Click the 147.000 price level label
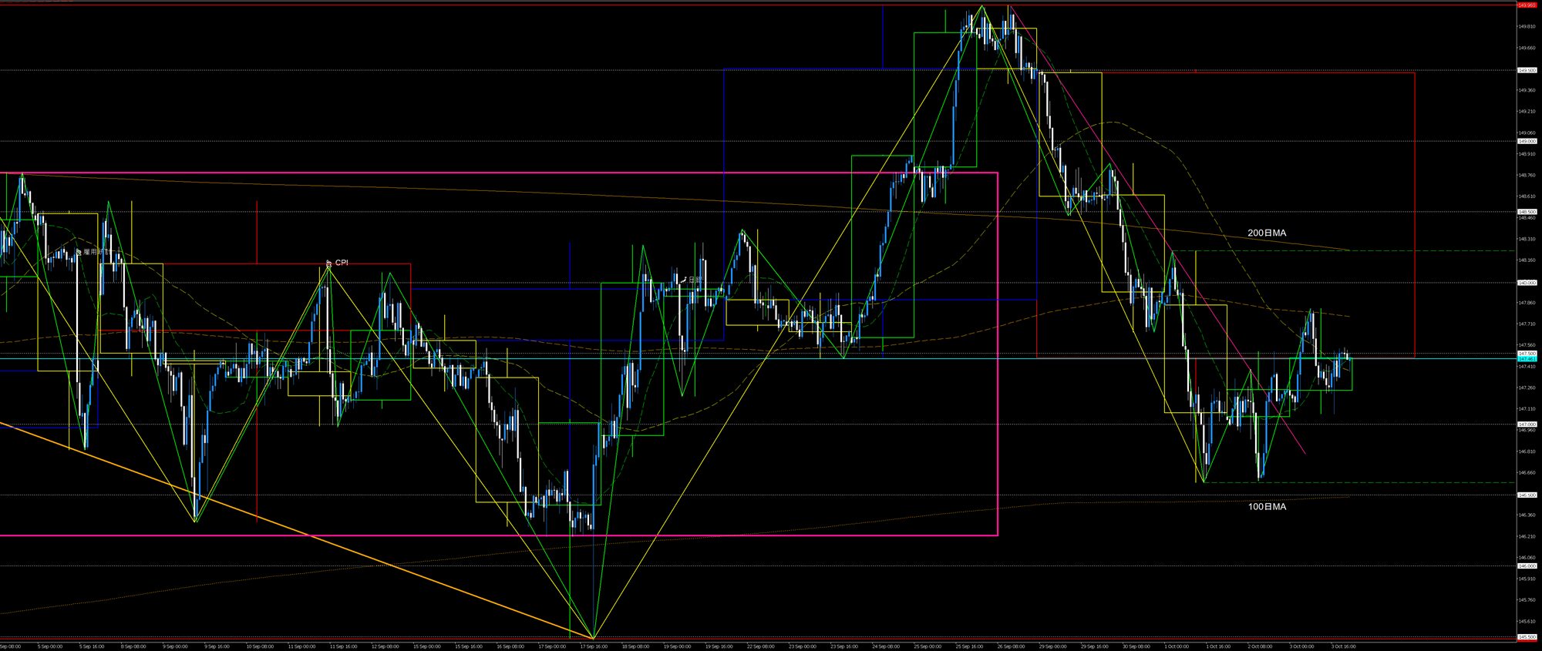 click(1526, 424)
